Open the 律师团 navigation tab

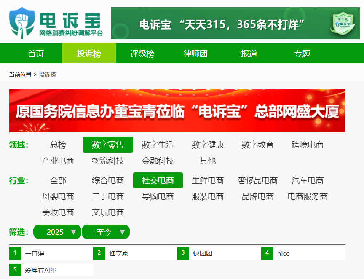[x=196, y=54]
